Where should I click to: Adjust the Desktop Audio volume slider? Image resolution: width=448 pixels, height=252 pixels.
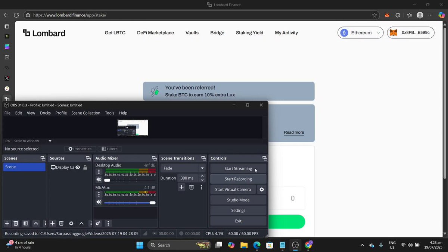click(130, 180)
